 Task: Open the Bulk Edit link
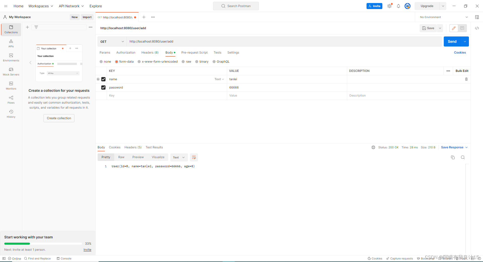(x=462, y=71)
